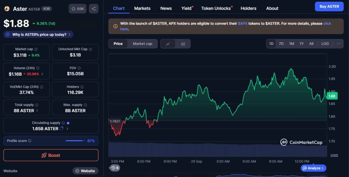
Task: Click the history events marker showing 6
Action: (115, 168)
